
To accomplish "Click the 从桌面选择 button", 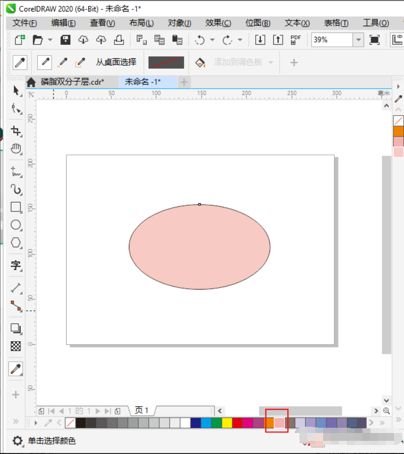I will point(116,62).
